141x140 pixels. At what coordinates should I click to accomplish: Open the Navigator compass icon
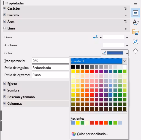135,42
